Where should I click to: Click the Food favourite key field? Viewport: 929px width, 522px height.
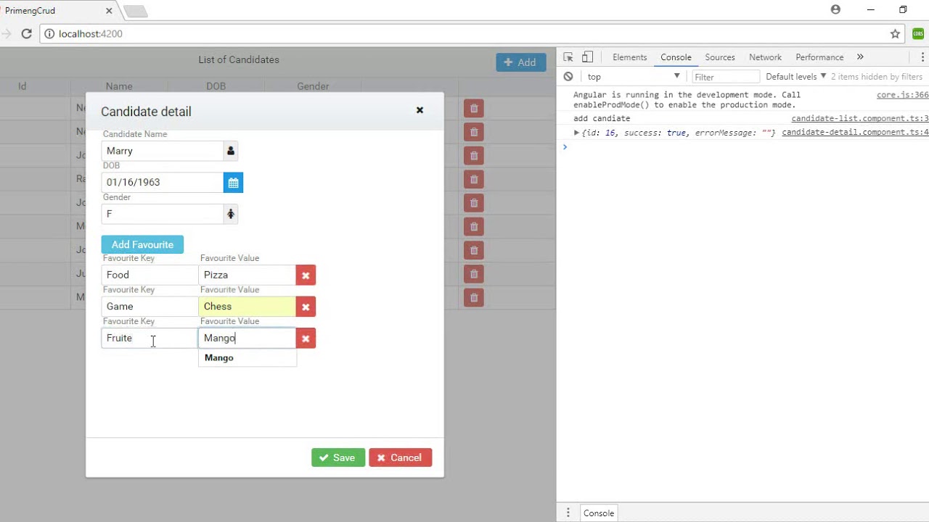pyautogui.click(x=150, y=275)
